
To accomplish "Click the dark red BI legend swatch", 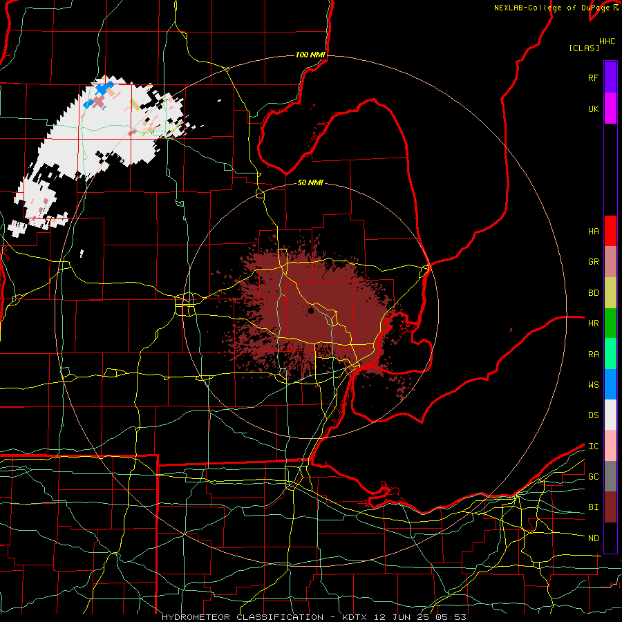I will [610, 507].
